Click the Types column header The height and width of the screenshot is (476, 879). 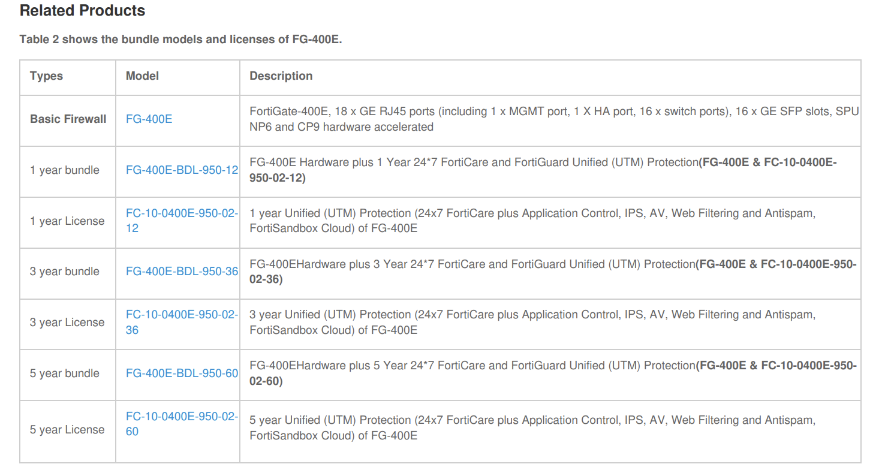click(47, 76)
